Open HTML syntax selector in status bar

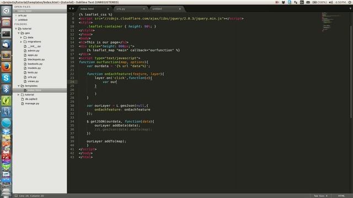[341, 196]
